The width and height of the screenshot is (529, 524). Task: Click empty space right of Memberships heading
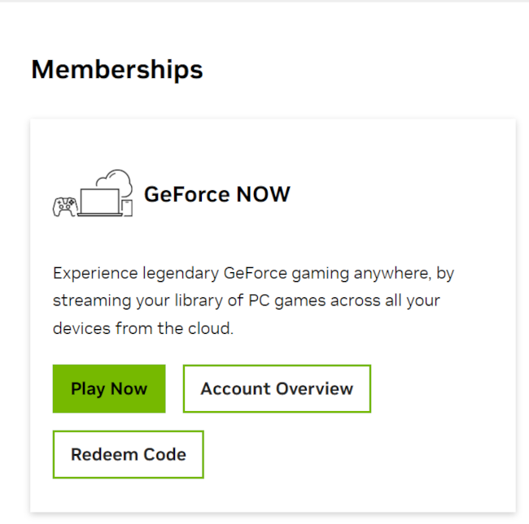click(x=366, y=70)
